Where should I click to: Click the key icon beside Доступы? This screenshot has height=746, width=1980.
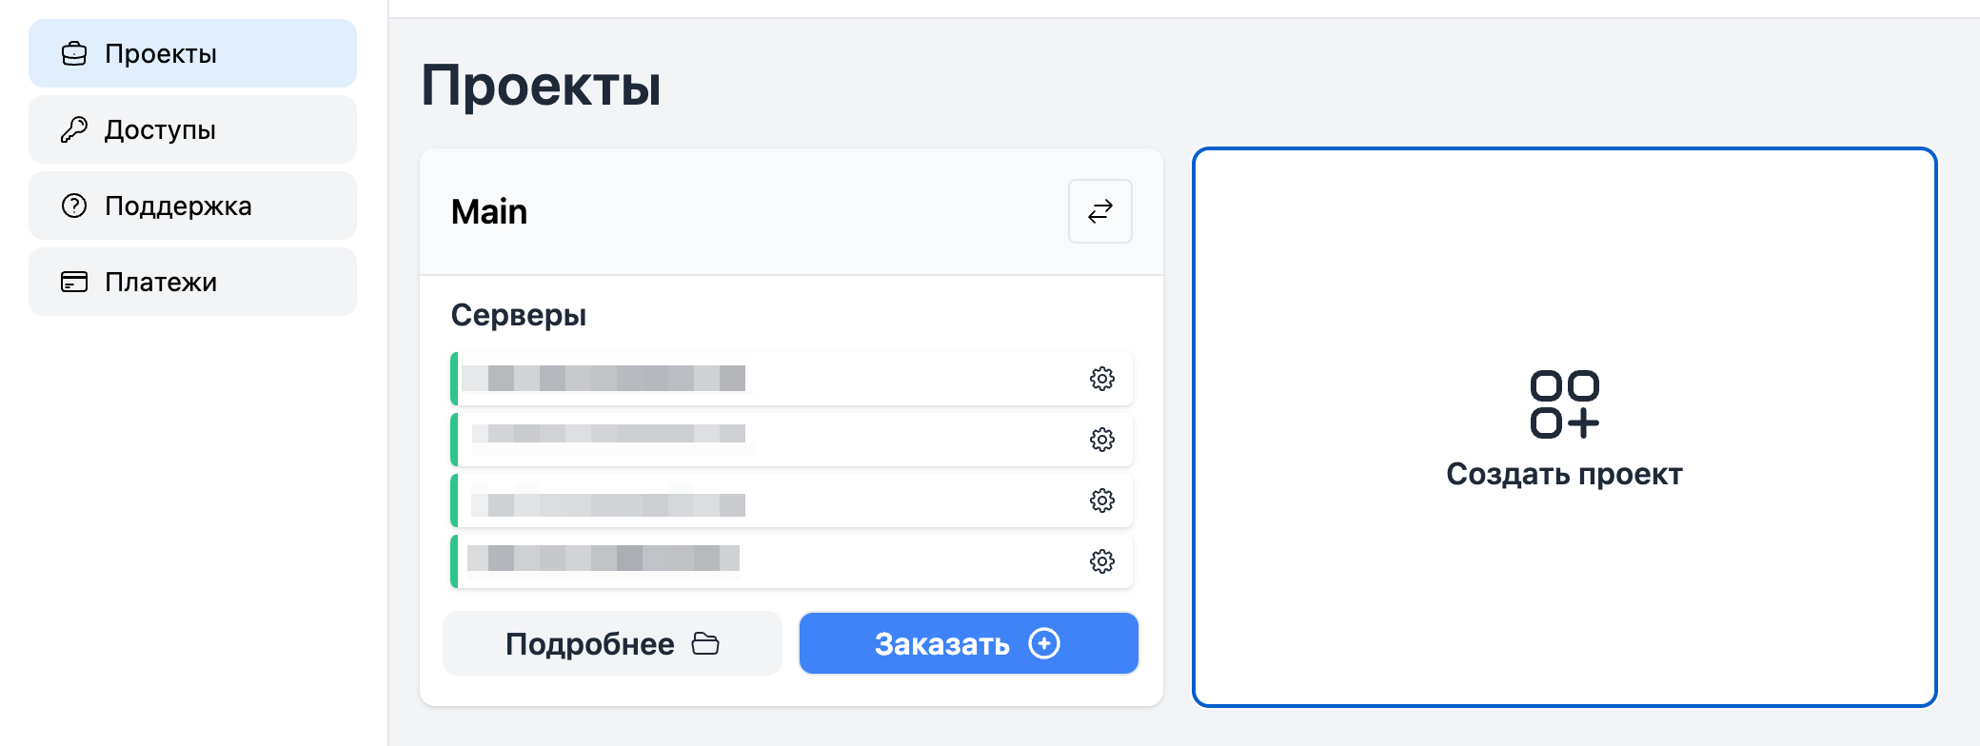[74, 129]
